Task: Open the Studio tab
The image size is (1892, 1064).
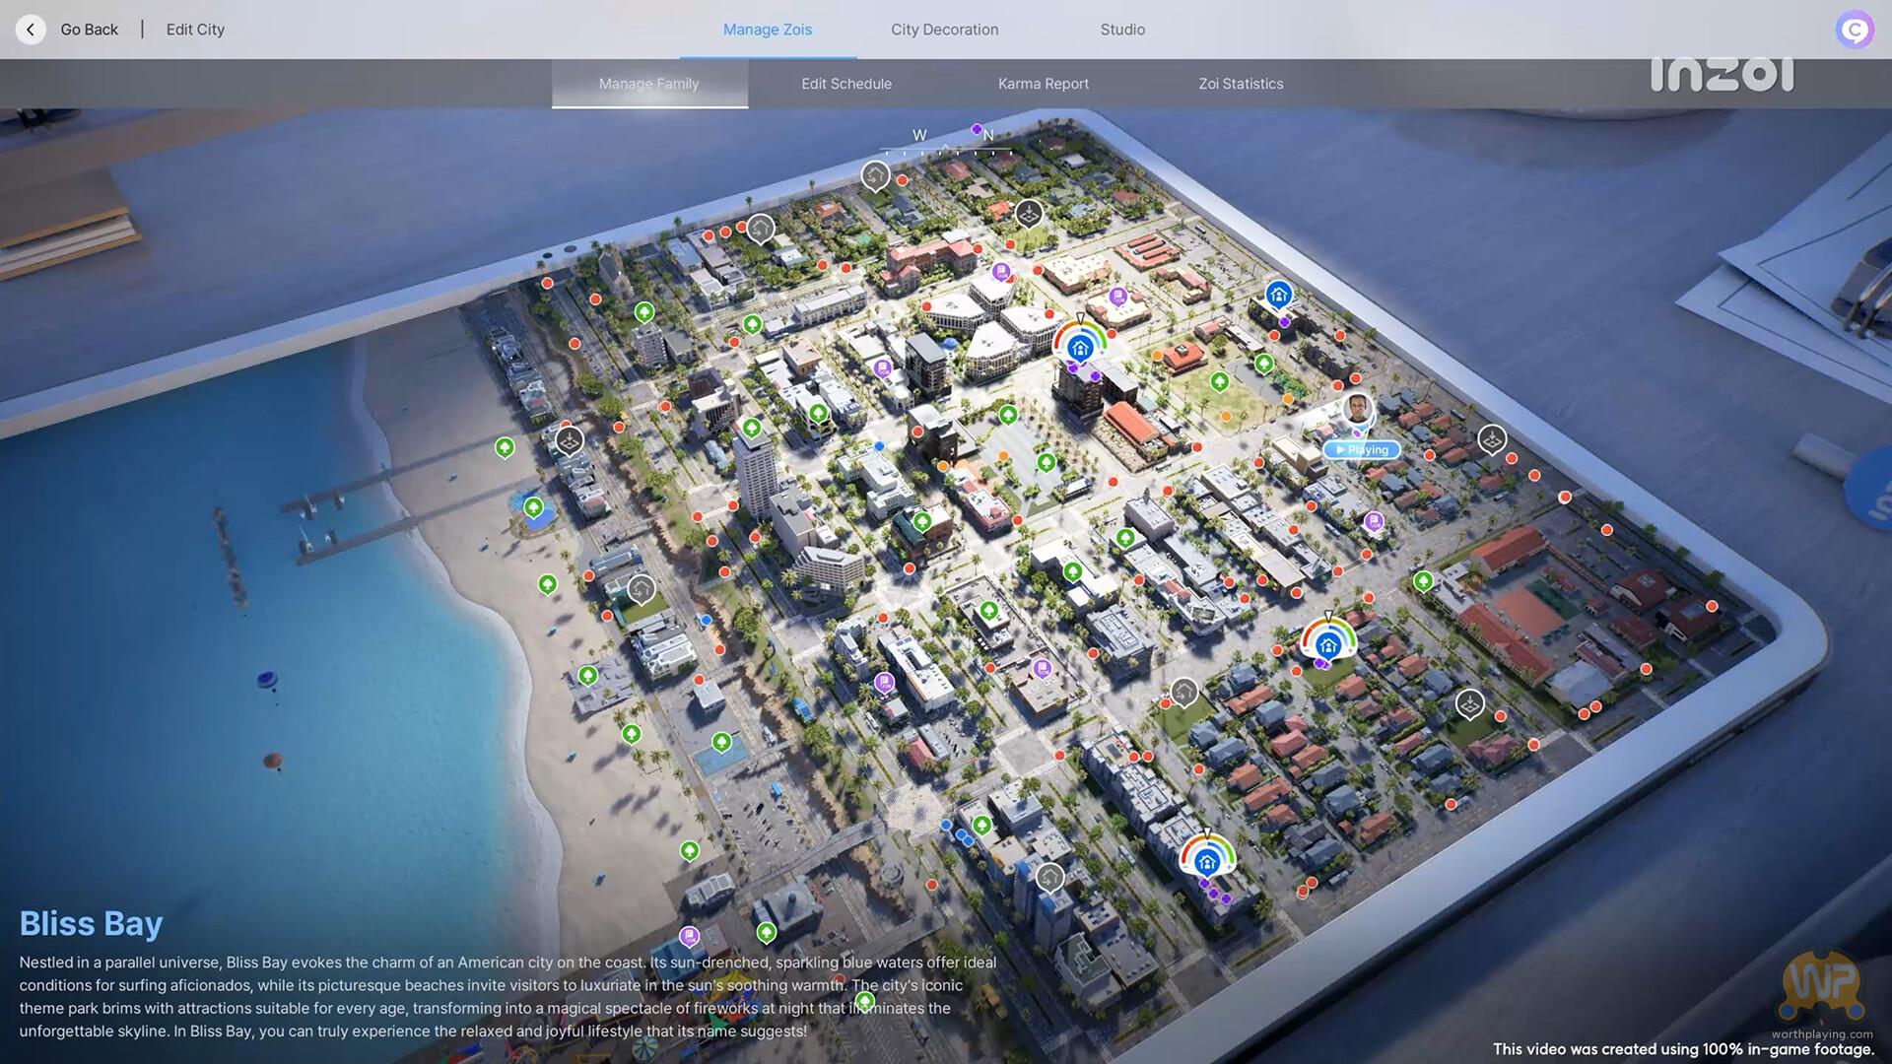Action: click(x=1122, y=30)
